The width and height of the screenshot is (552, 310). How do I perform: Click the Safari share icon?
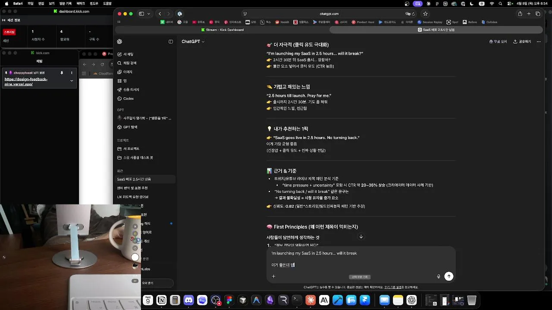pyautogui.click(x=520, y=14)
